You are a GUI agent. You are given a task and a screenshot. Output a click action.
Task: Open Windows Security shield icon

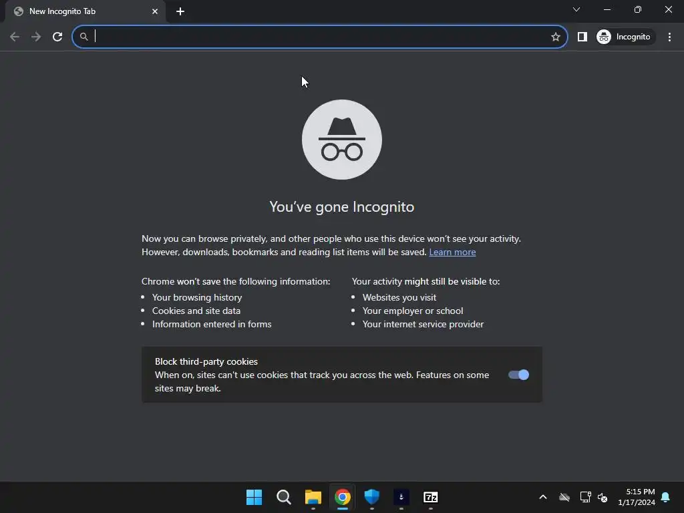[x=371, y=497]
